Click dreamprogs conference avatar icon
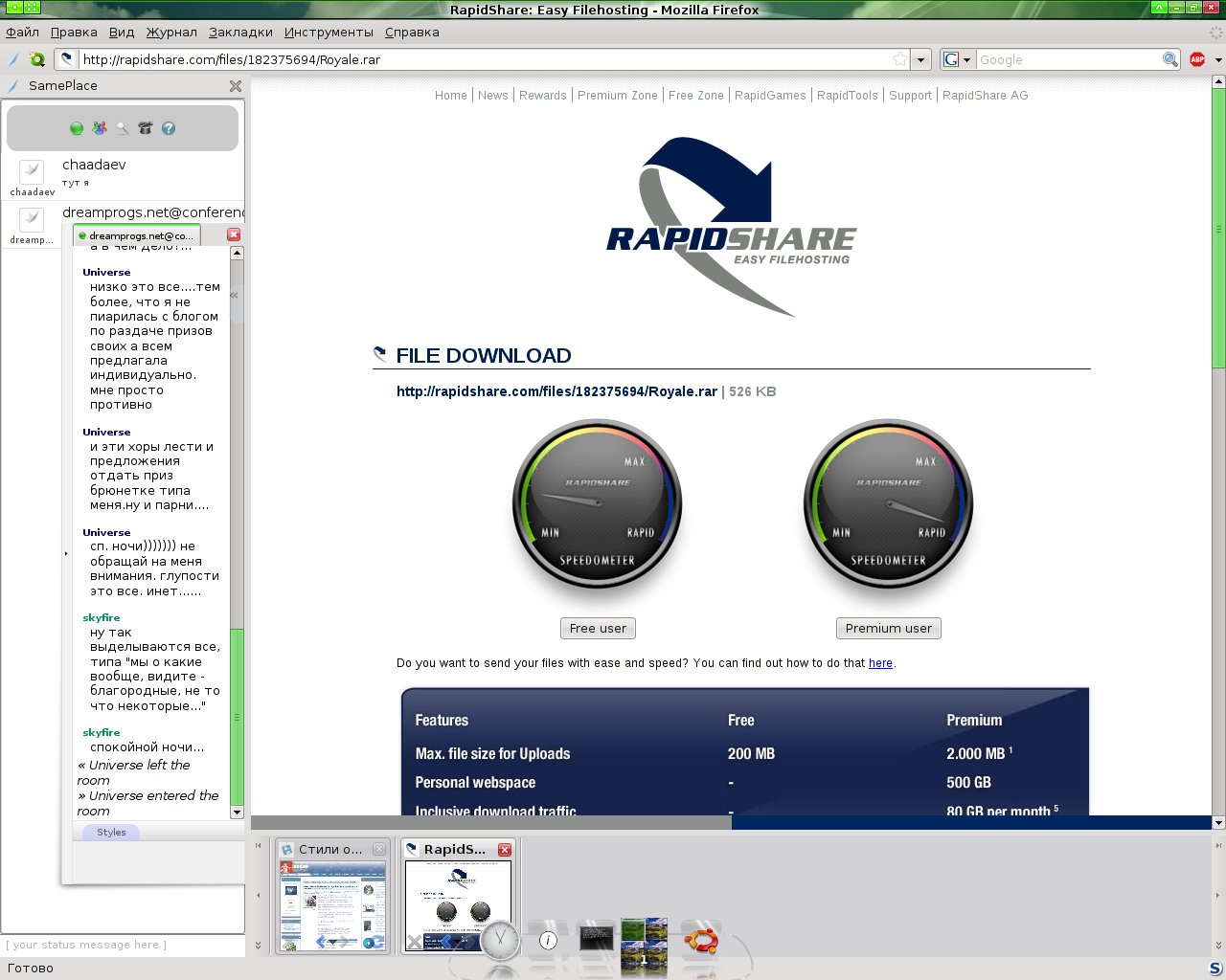 tap(32, 219)
